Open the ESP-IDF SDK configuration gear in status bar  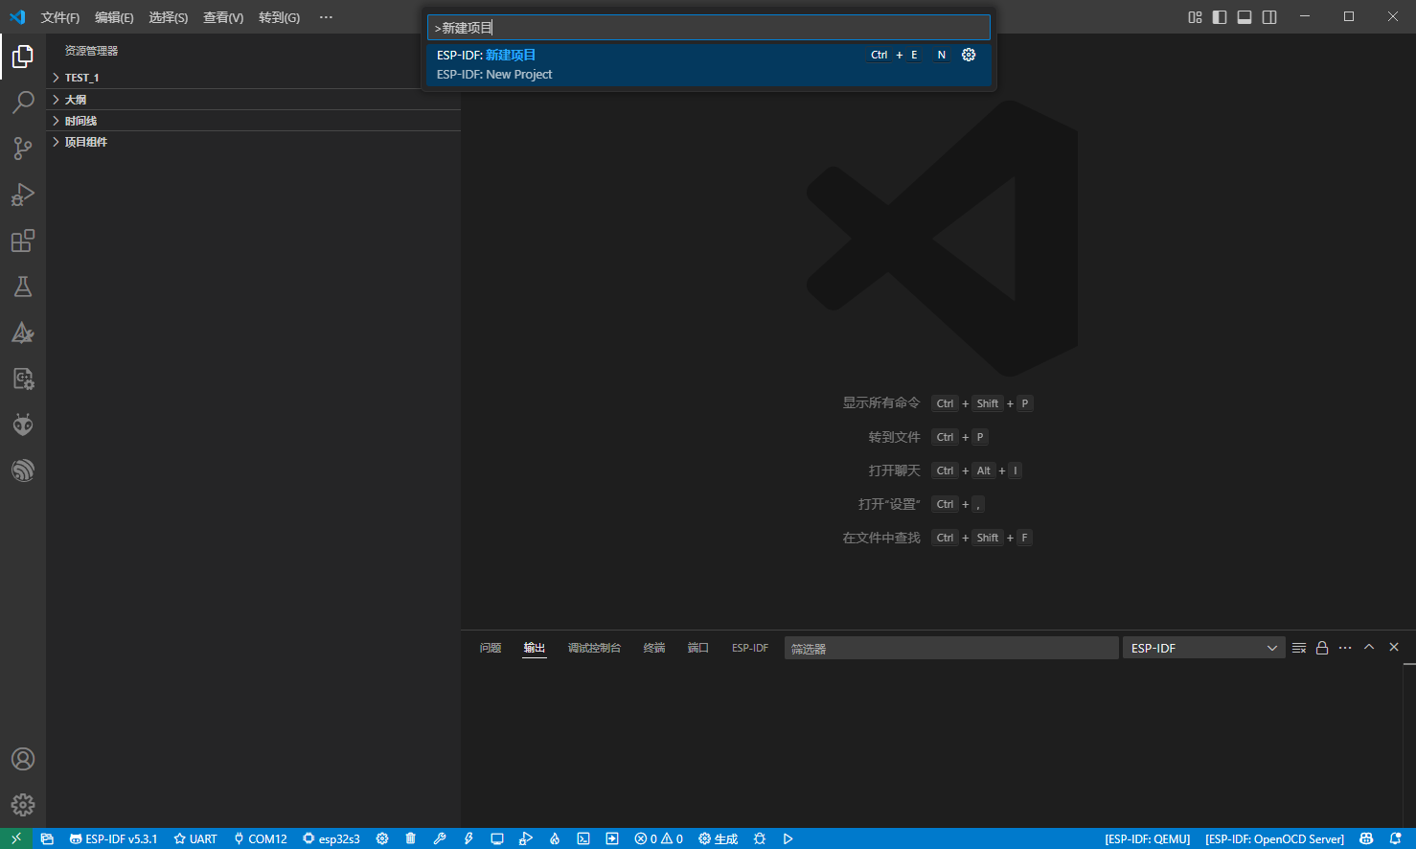tap(382, 838)
